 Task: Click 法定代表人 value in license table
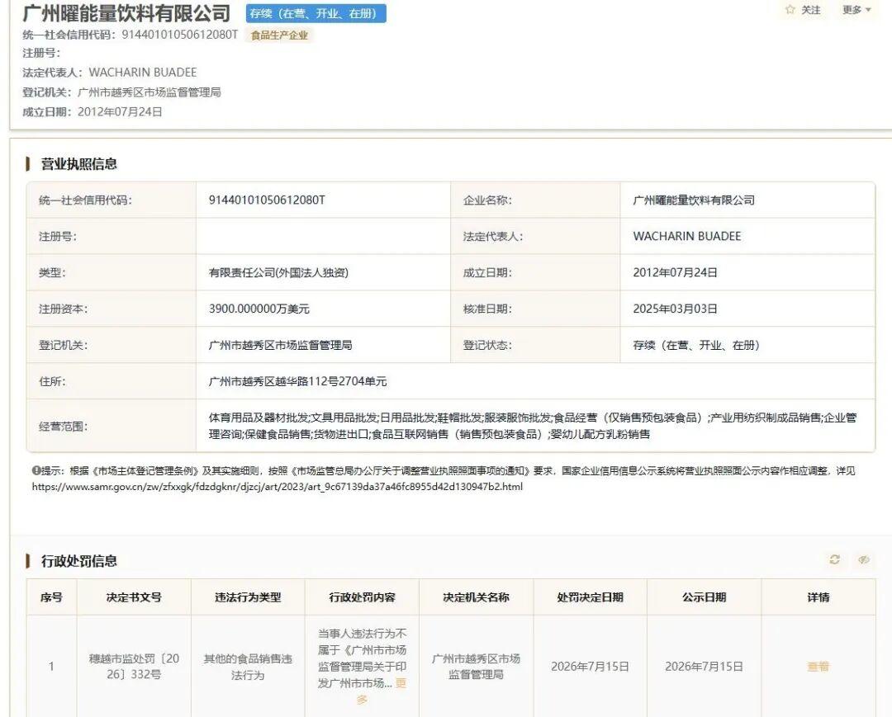tap(686, 236)
